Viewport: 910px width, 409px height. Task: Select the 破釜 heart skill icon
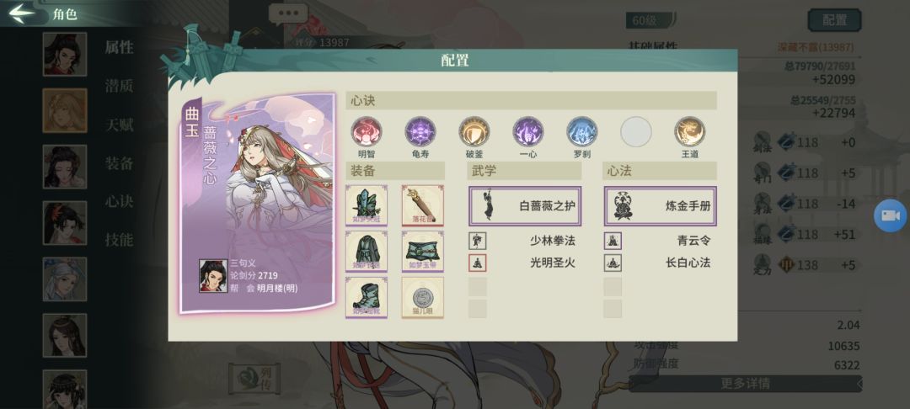(x=474, y=131)
